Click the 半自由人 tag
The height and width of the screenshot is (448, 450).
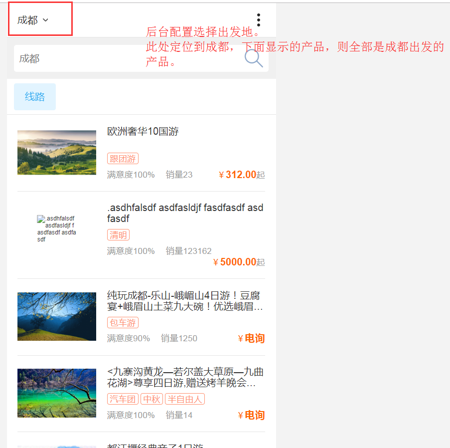coord(185,399)
